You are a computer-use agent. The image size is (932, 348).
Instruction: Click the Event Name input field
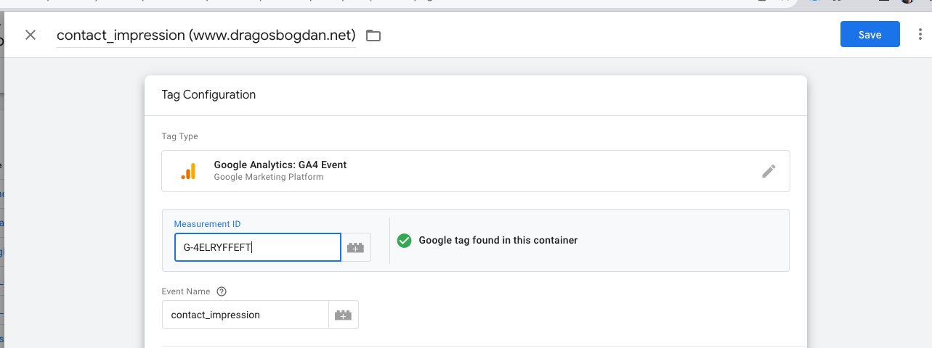click(246, 315)
